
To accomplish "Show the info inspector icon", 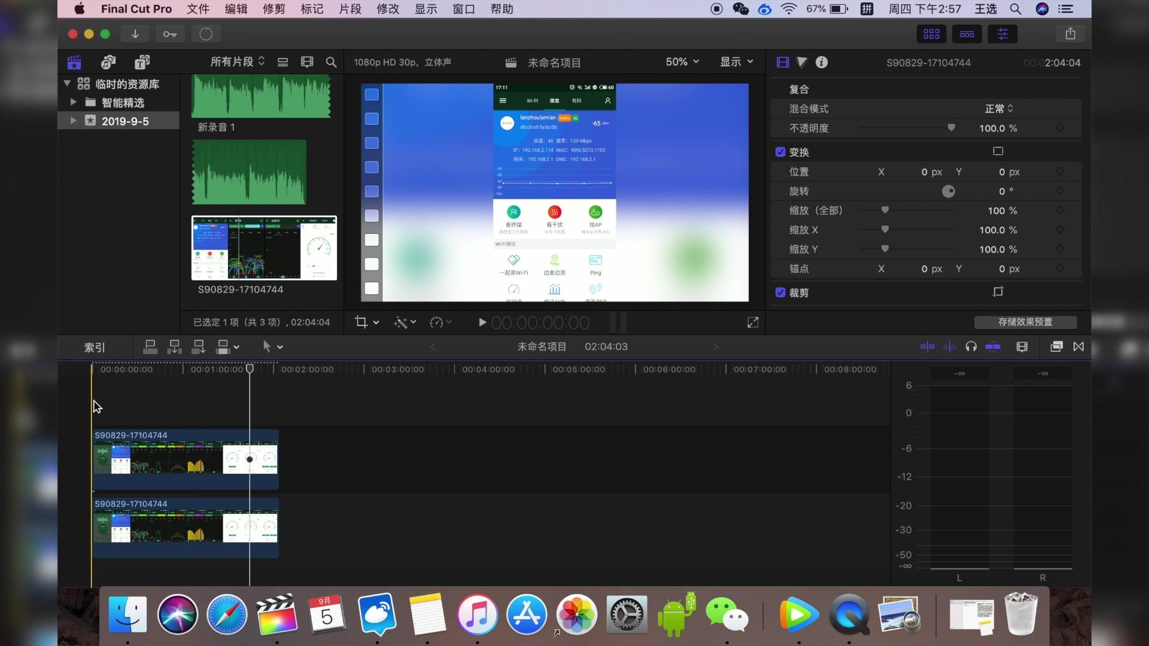I will [x=822, y=62].
